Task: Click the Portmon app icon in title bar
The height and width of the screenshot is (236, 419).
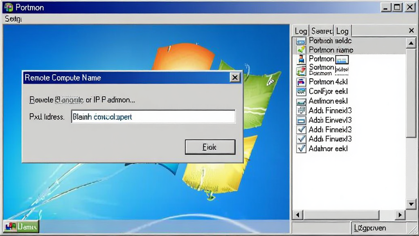Action: (9, 7)
